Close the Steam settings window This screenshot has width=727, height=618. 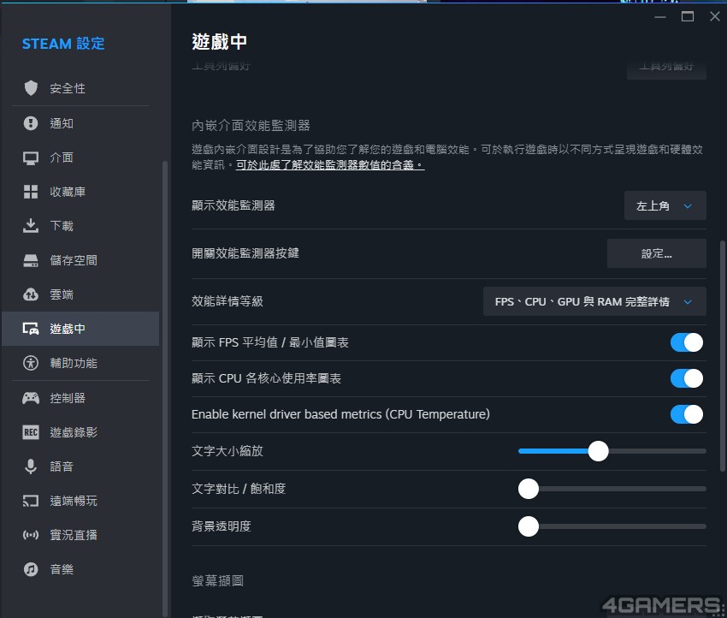pos(714,17)
